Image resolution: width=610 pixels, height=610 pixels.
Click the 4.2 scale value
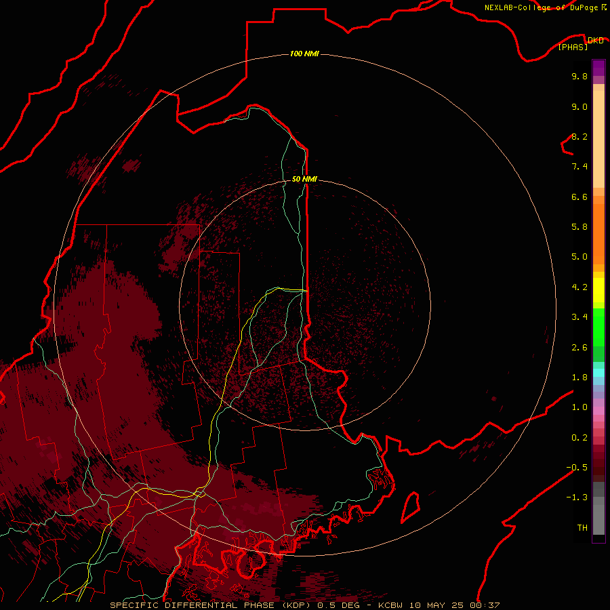click(579, 287)
